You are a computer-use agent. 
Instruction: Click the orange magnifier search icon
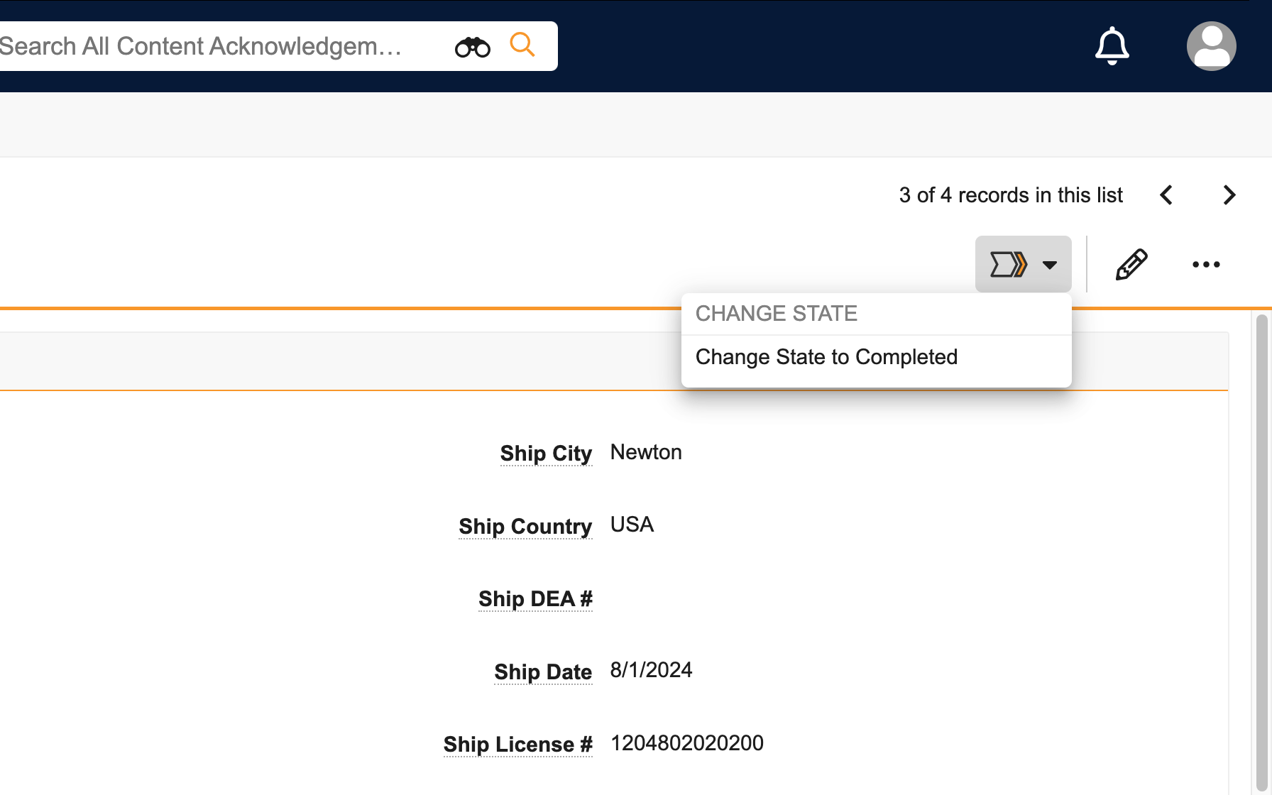[522, 45]
